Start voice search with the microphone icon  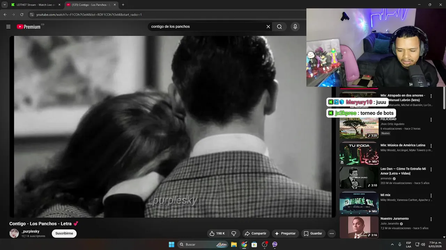click(x=295, y=26)
